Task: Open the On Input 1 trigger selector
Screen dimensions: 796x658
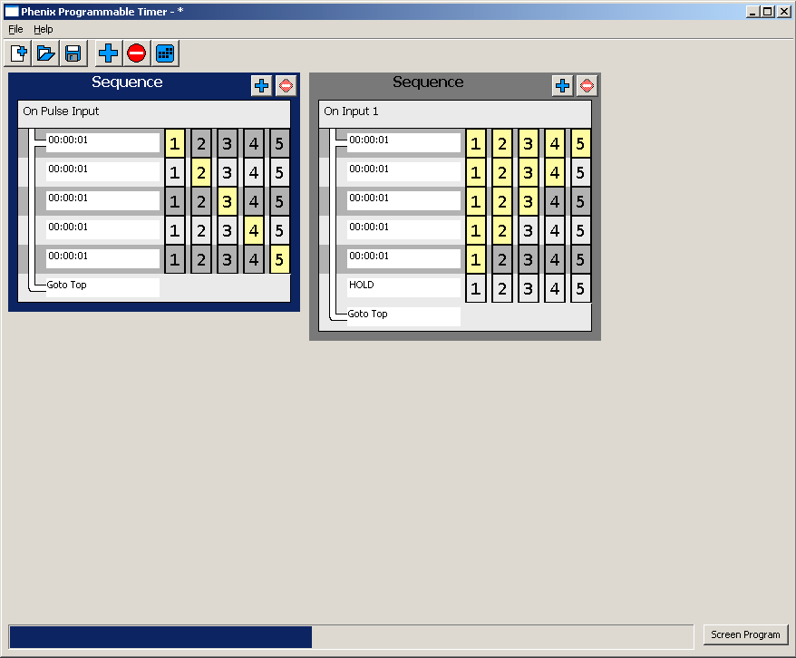Action: click(455, 112)
